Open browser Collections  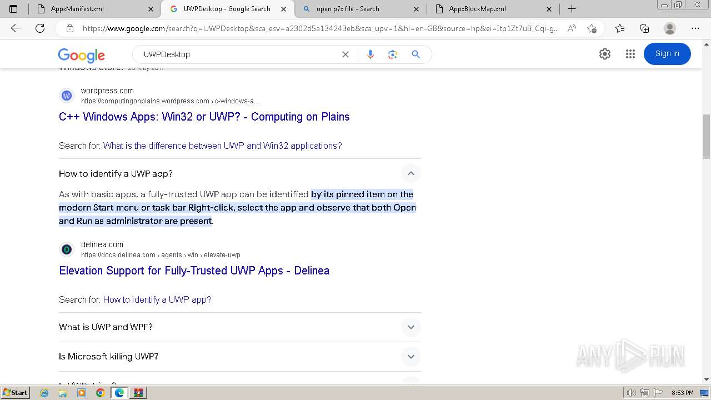(x=644, y=28)
